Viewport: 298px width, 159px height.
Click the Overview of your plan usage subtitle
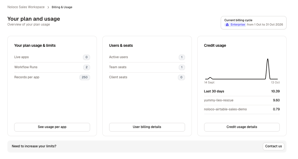coord(29,24)
